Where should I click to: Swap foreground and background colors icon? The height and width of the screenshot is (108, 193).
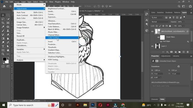8,58
